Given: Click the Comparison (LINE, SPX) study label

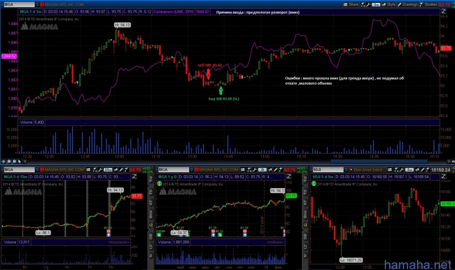Looking at the screenshot, I should [x=173, y=11].
